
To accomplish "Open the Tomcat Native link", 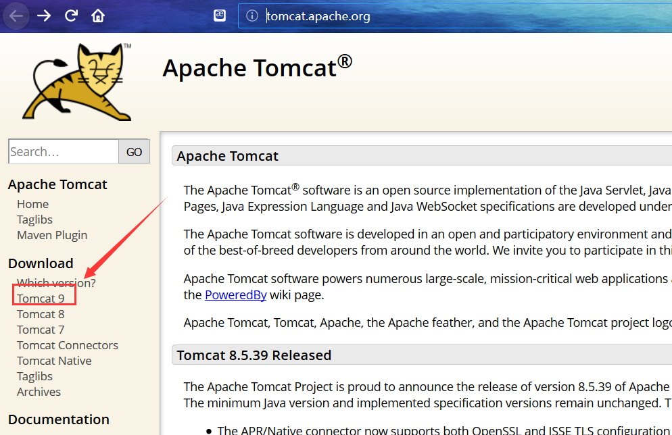I will click(54, 361).
